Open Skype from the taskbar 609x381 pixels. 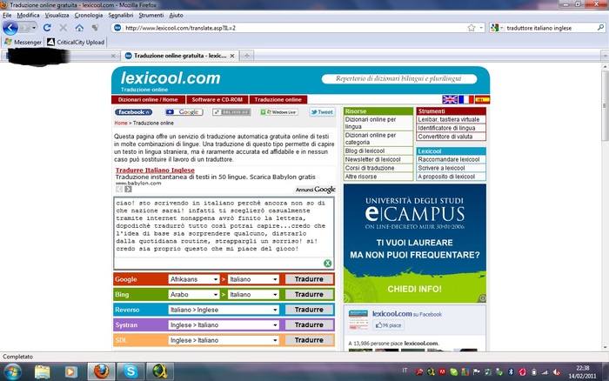pyautogui.click(x=130, y=371)
